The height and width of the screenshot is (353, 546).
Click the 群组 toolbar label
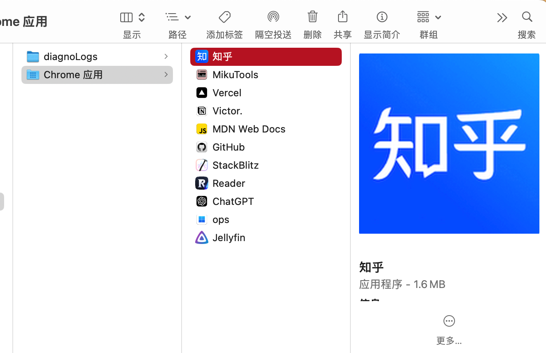[429, 35]
